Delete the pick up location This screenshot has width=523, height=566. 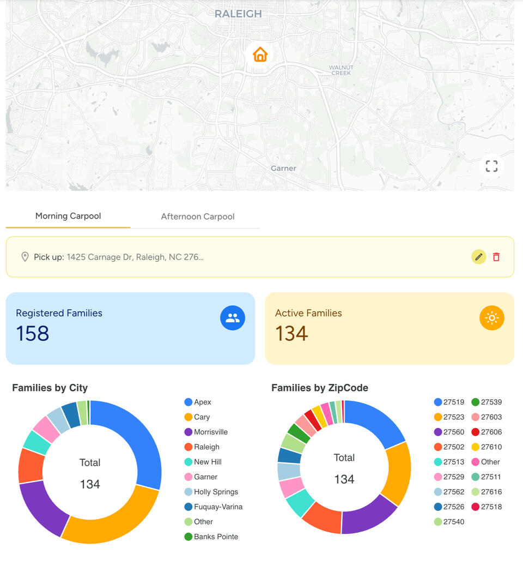point(496,257)
